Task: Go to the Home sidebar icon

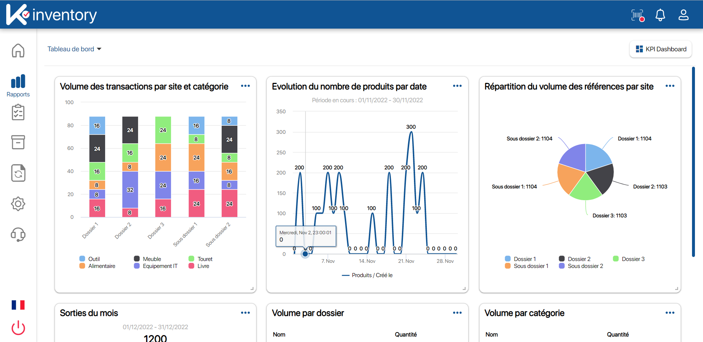Action: (x=18, y=51)
